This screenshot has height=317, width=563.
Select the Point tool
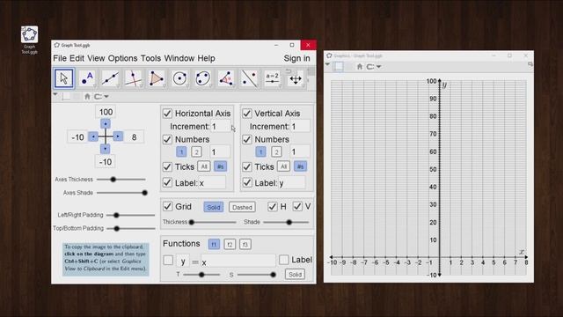(x=87, y=78)
